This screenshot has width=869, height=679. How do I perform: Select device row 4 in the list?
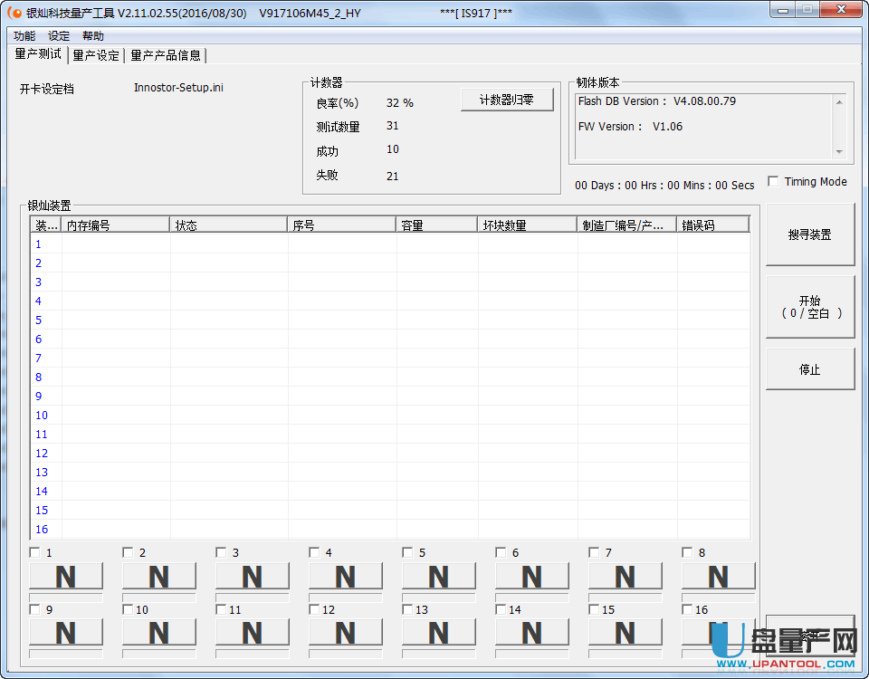click(x=389, y=301)
